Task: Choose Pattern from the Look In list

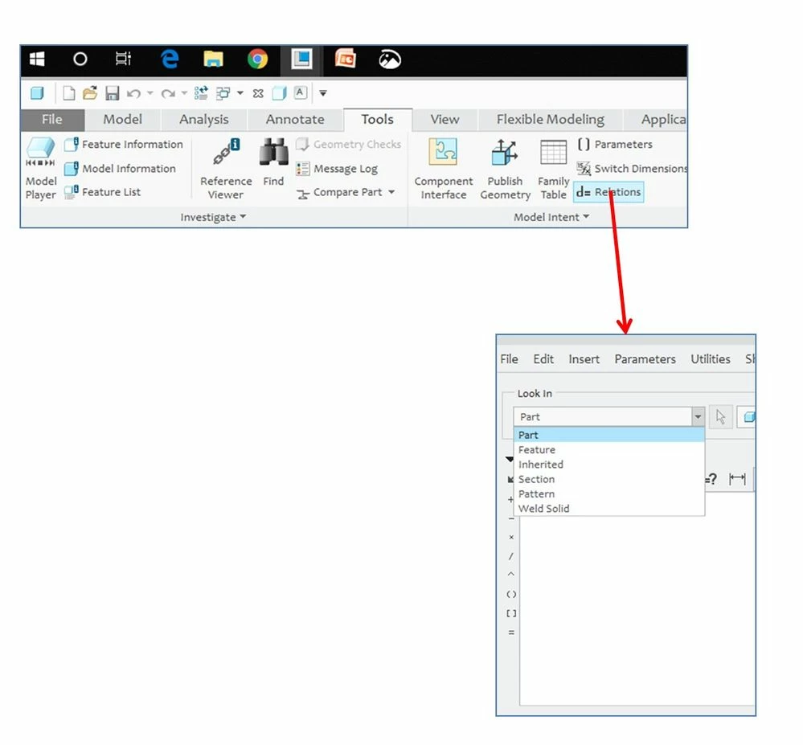Action: (609, 493)
